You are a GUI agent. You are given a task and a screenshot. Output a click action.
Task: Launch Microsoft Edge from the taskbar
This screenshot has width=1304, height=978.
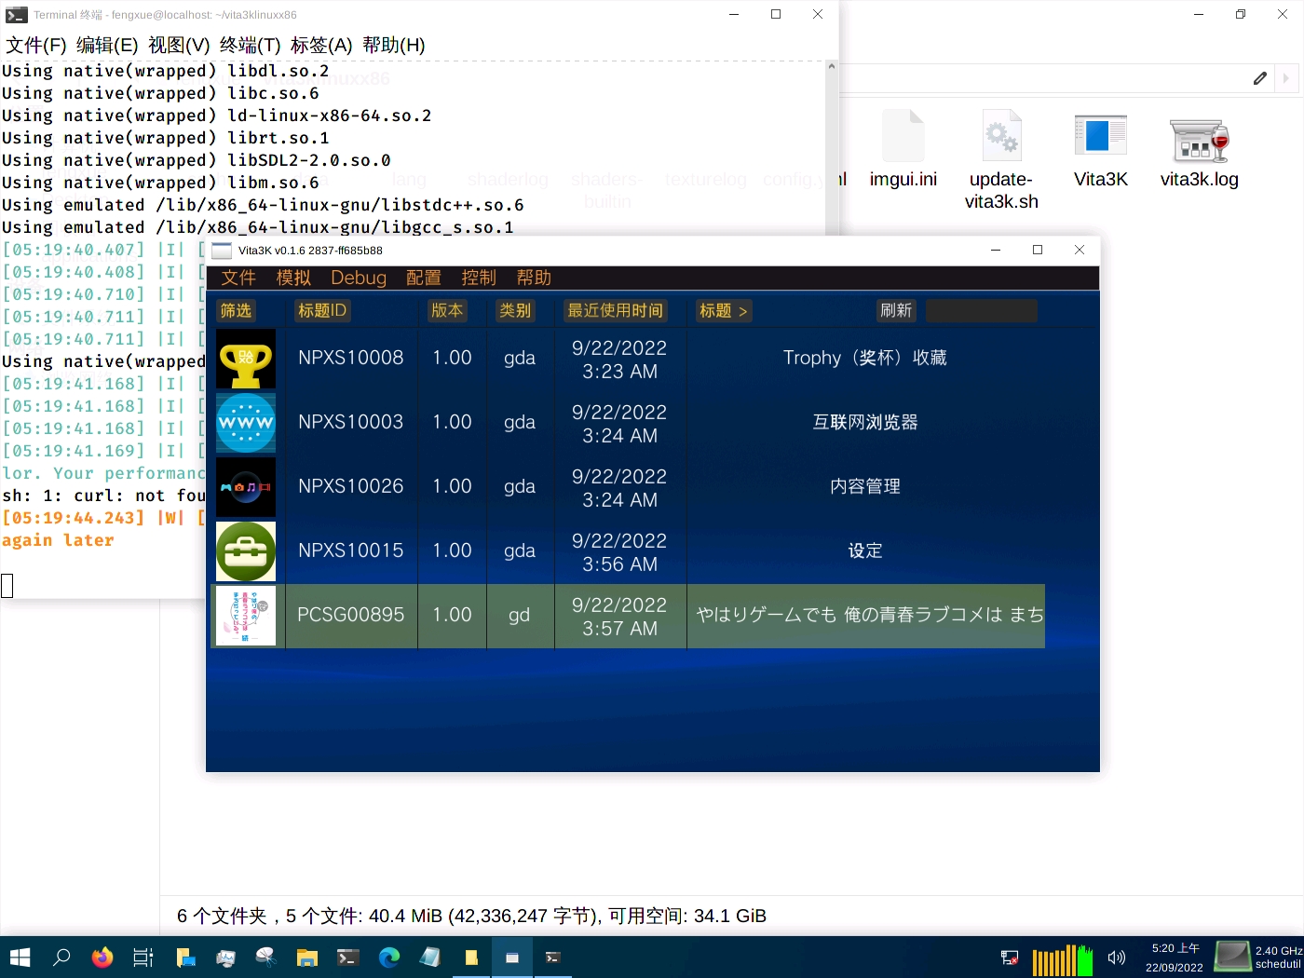click(389, 958)
